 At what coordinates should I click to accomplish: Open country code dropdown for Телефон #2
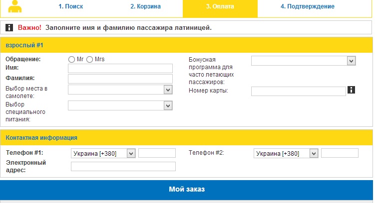point(286,153)
